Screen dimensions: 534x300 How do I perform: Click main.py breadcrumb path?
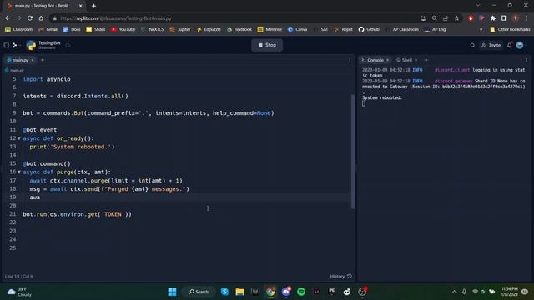coord(15,70)
